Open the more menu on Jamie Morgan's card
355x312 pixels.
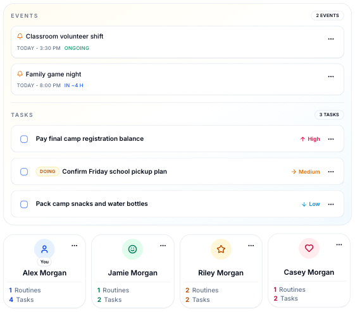(x=163, y=246)
